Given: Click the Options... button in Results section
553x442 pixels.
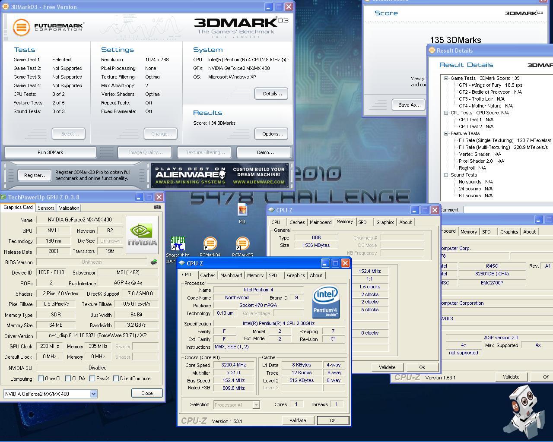Looking at the screenshot, I should click(271, 134).
